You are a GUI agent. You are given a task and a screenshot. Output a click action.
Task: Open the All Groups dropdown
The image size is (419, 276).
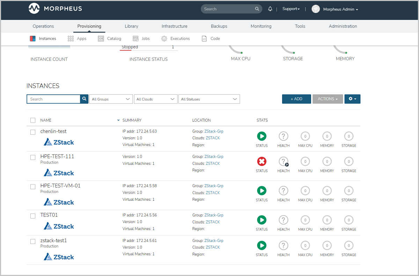[x=111, y=99]
